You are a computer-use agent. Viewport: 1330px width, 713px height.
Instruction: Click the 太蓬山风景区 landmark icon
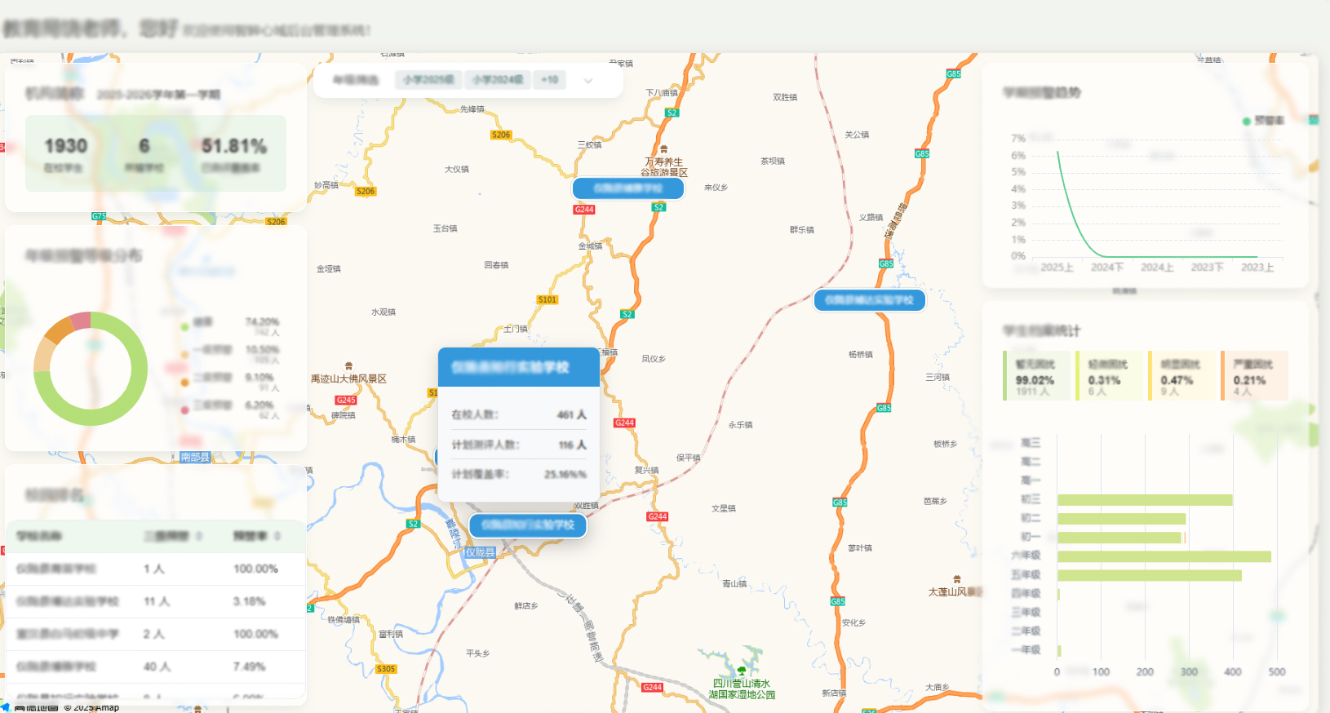pos(956,579)
